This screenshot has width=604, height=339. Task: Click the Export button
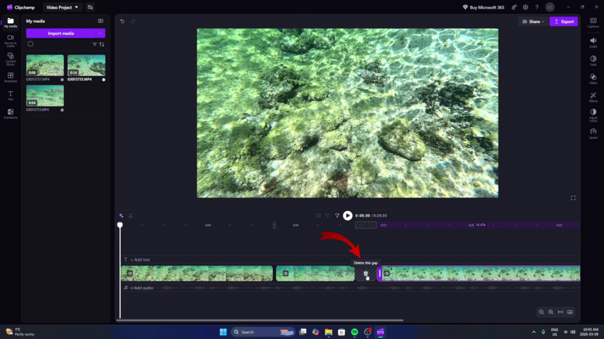pyautogui.click(x=563, y=21)
